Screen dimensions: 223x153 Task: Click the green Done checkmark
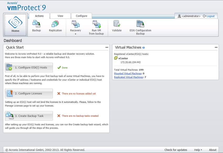click(x=59, y=68)
